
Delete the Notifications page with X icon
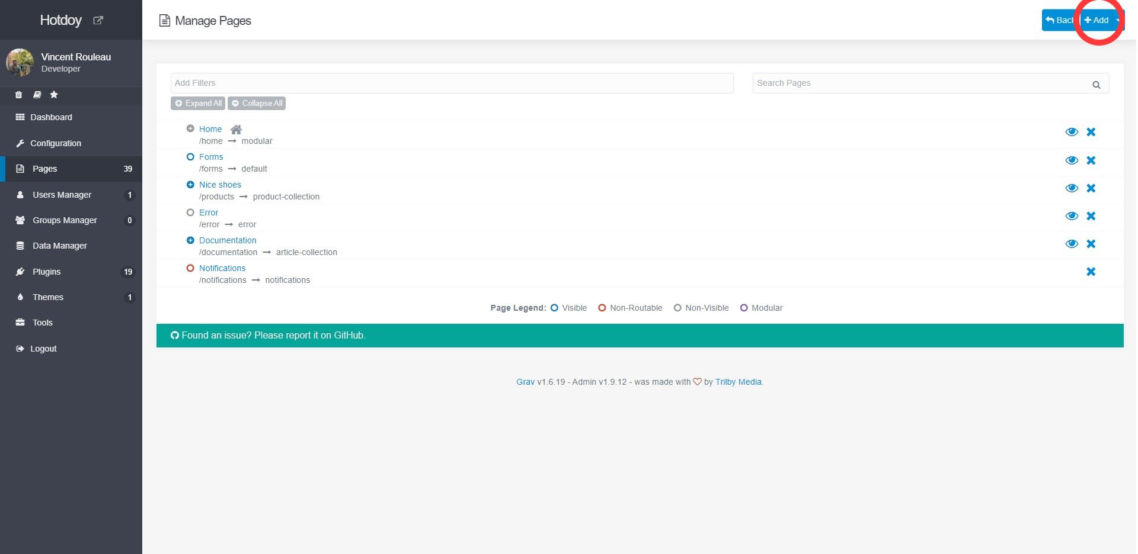1091,272
